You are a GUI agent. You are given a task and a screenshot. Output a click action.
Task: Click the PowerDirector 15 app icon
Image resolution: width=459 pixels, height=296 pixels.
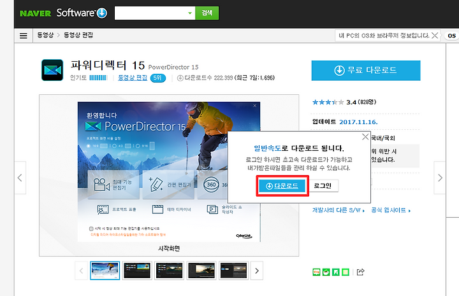tap(52, 70)
